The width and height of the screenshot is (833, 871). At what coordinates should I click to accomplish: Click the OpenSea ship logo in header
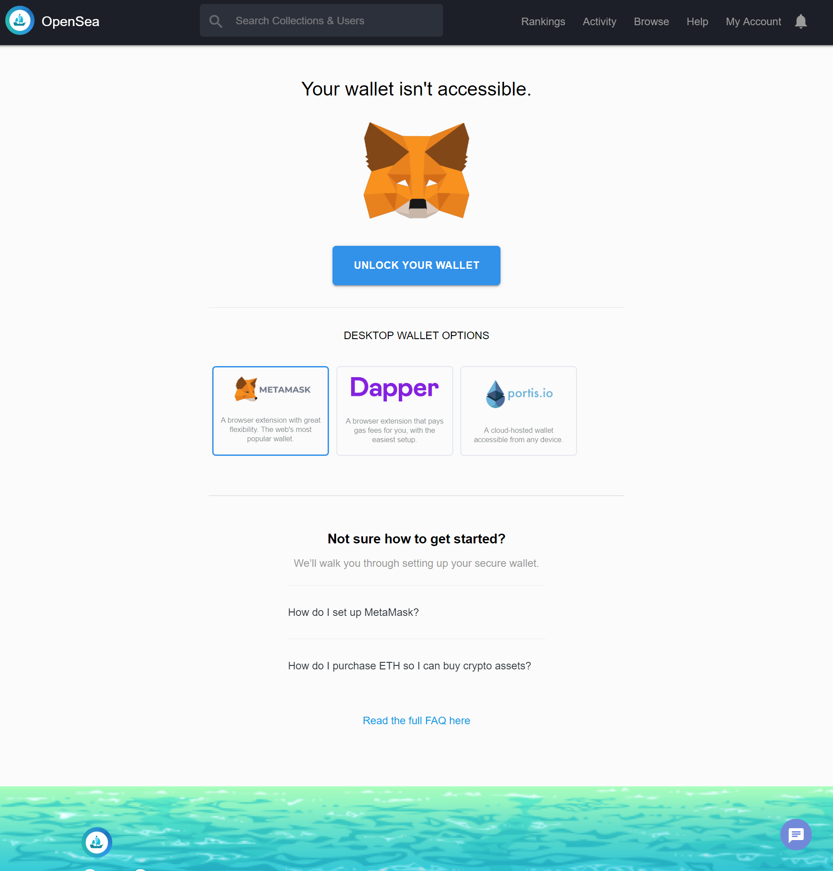point(20,21)
